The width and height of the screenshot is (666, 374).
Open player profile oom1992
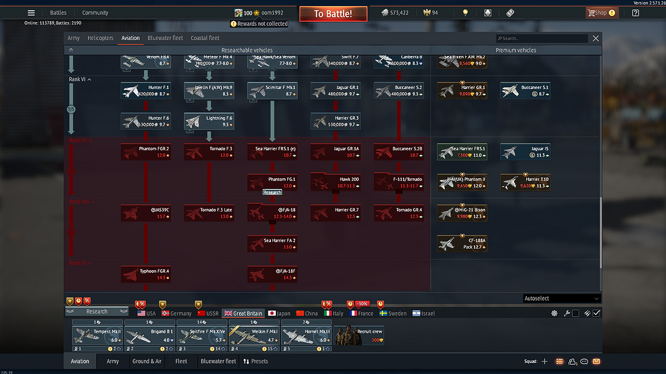coord(258,13)
